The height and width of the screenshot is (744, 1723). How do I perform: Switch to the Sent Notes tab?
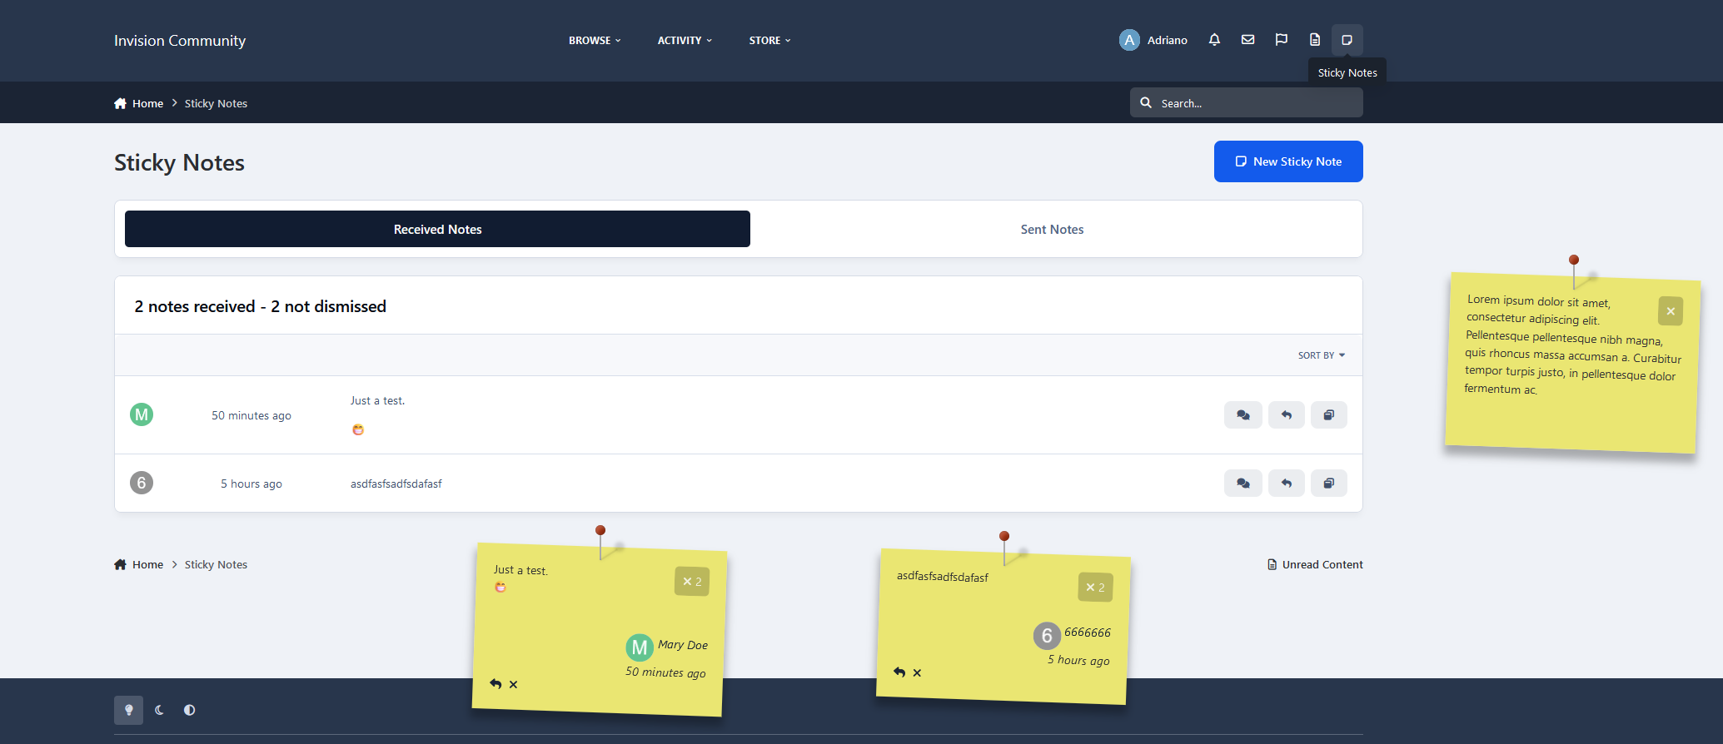tap(1052, 230)
